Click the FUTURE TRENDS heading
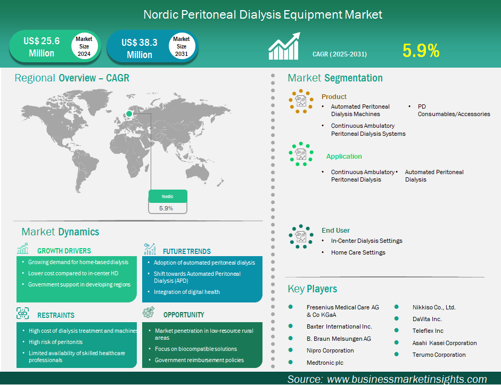Image resolution: width=501 pixels, height=385 pixels. coord(187,251)
